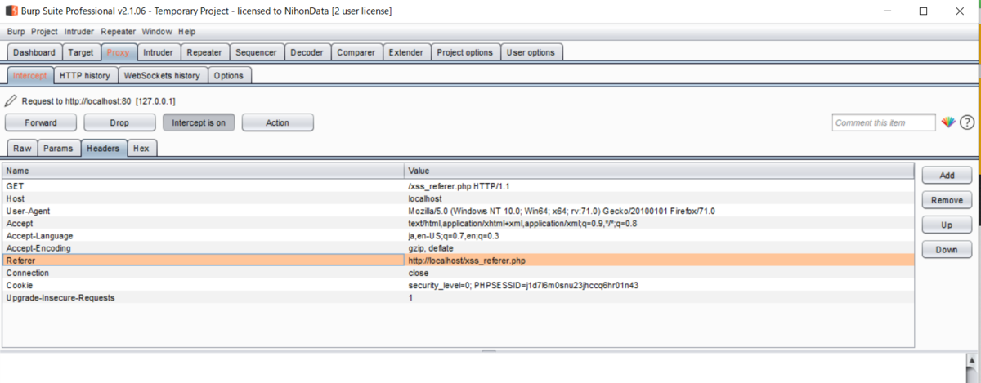Switch to the Hex view tab
Image resolution: width=981 pixels, height=383 pixels.
click(x=141, y=149)
